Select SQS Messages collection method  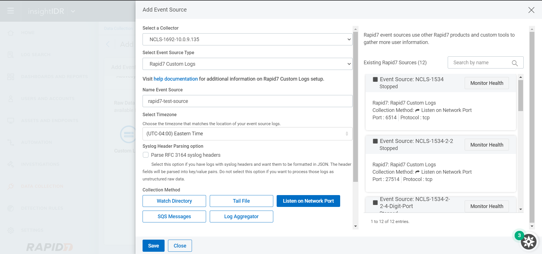click(174, 217)
